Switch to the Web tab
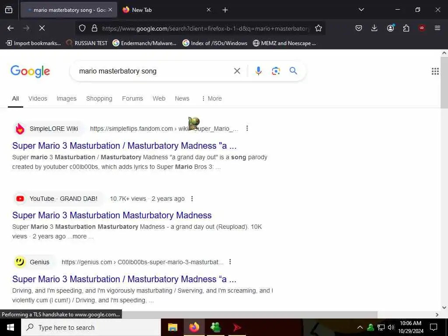 coord(159,98)
